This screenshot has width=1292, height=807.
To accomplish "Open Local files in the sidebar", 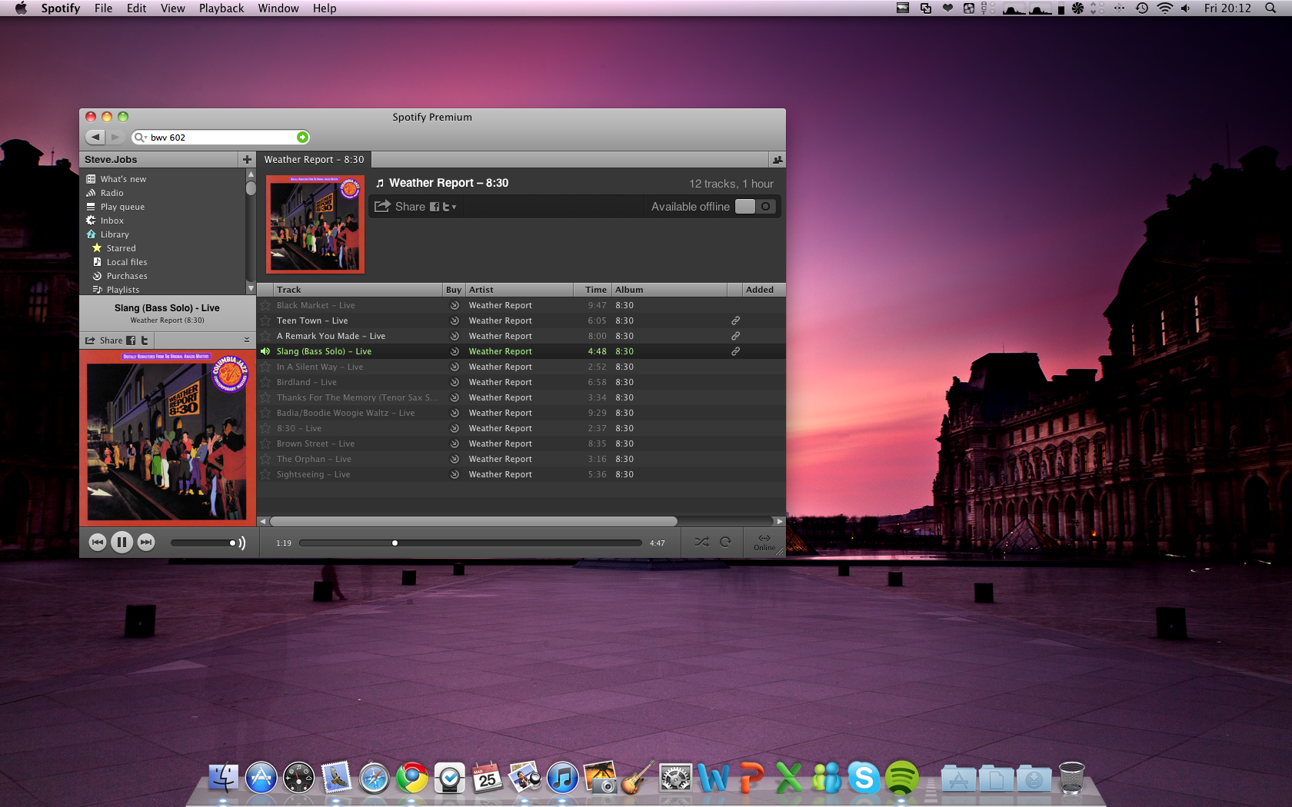I will coord(127,262).
